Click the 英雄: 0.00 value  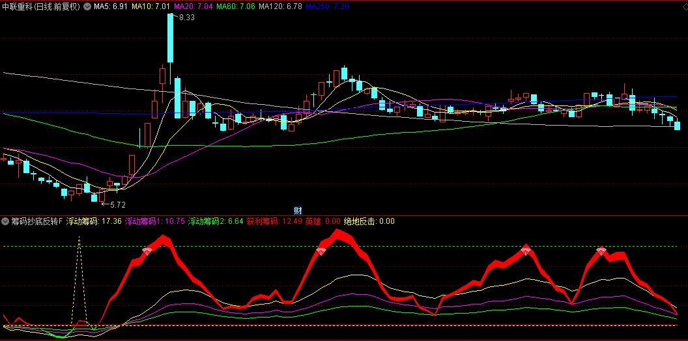pos(323,221)
